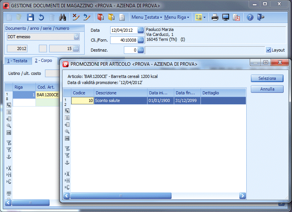Click left arrow of main grid scrollbar
The height and width of the screenshot is (212, 292).
pyautogui.click(x=8, y=203)
